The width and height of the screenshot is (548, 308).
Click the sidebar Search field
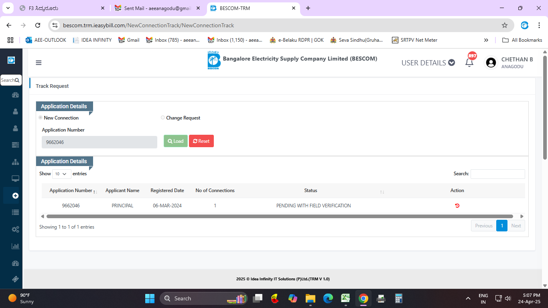pos(11,80)
